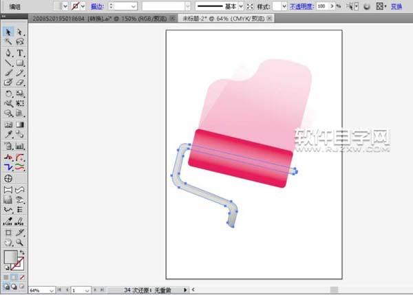Expand the opacity value arrow
This screenshot has height=295, width=413.
coord(332,6)
